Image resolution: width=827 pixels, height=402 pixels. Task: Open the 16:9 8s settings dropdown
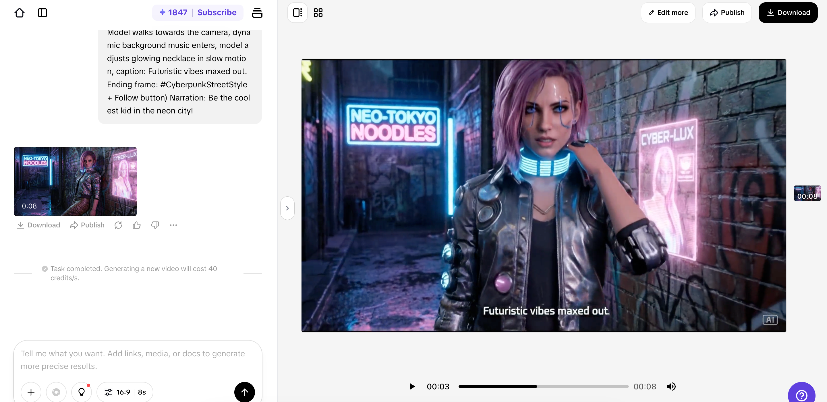tap(125, 392)
